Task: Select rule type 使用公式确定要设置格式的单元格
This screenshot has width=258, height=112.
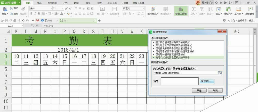Action: (188, 57)
